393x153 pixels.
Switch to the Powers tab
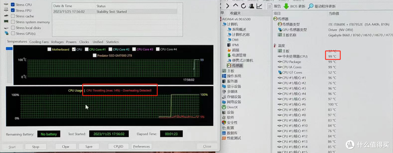[x=71, y=42]
